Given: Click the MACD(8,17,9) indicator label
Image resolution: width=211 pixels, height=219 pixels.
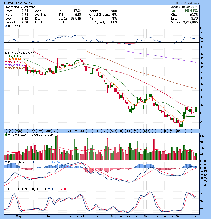Looking at the screenshot, I should click(x=18, y=162).
